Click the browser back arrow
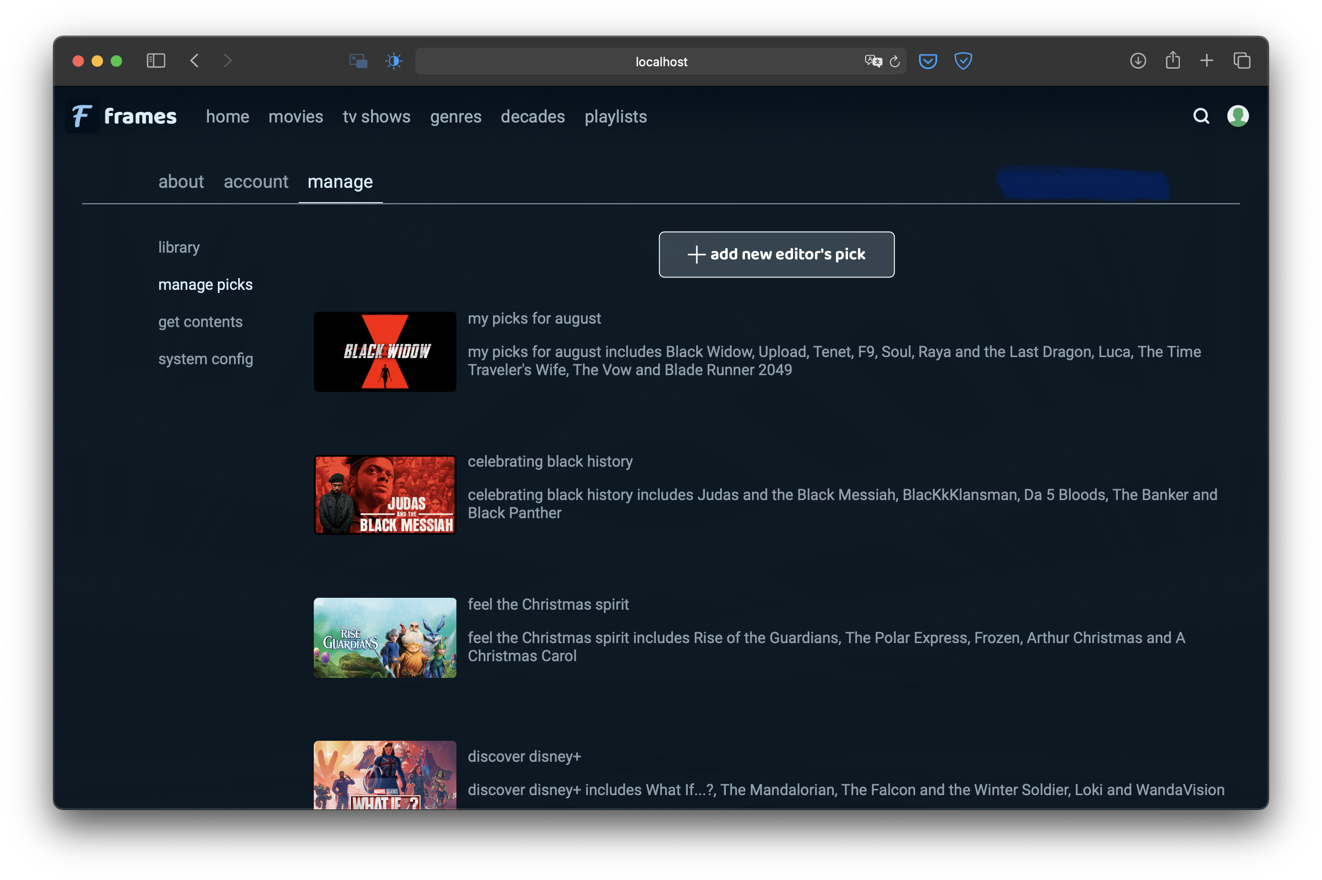The height and width of the screenshot is (880, 1322). pos(195,61)
